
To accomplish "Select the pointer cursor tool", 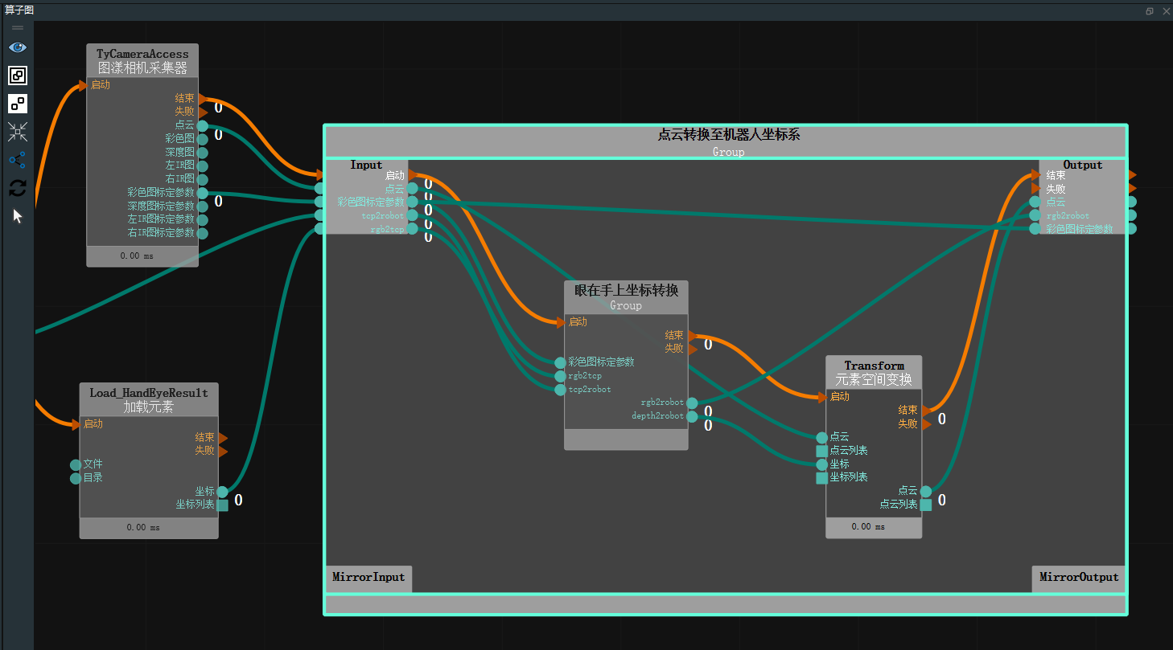I will coord(18,215).
